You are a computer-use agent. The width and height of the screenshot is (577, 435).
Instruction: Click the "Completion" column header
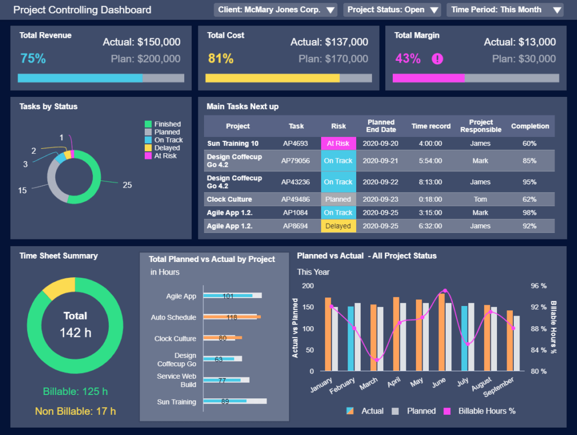point(530,126)
